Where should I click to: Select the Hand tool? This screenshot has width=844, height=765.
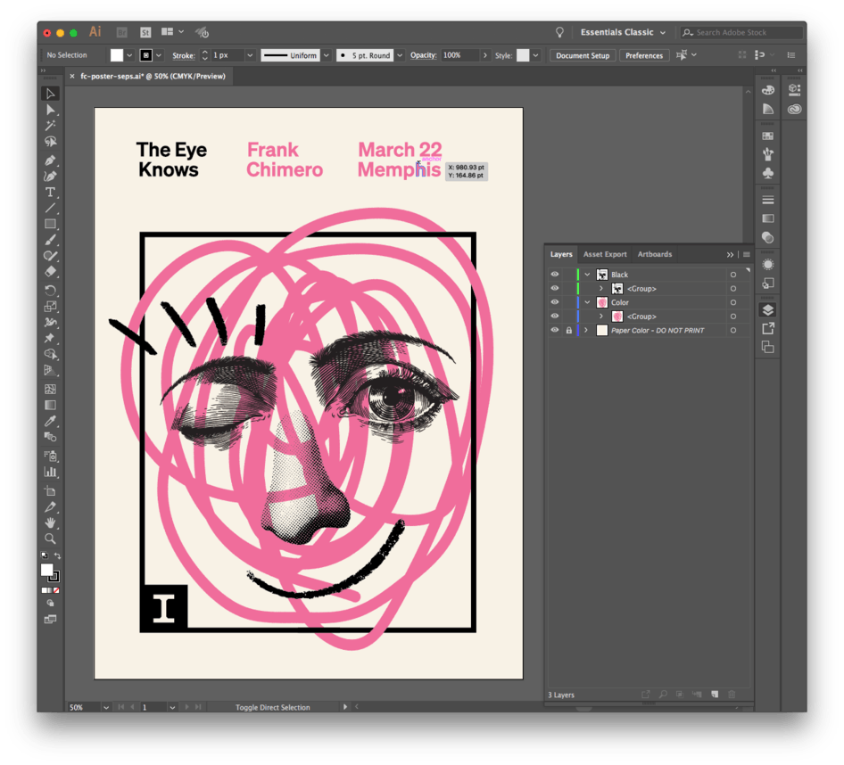click(51, 522)
